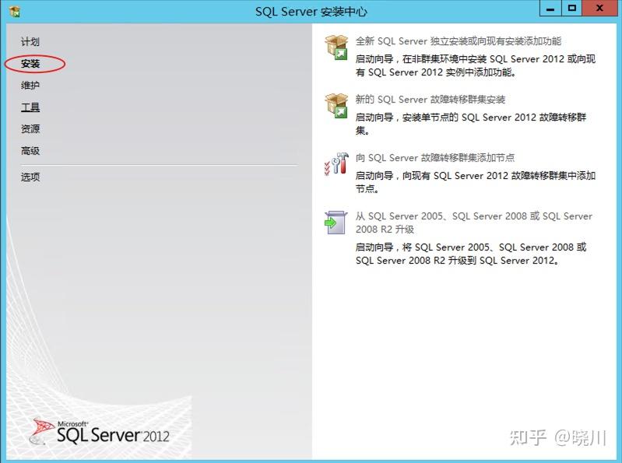Go to the 高级 (Advanced) section

30,151
